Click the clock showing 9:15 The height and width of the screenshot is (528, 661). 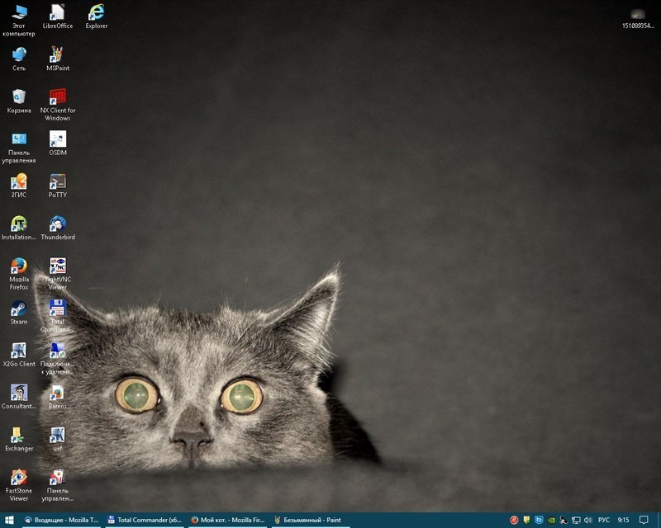[x=624, y=520]
